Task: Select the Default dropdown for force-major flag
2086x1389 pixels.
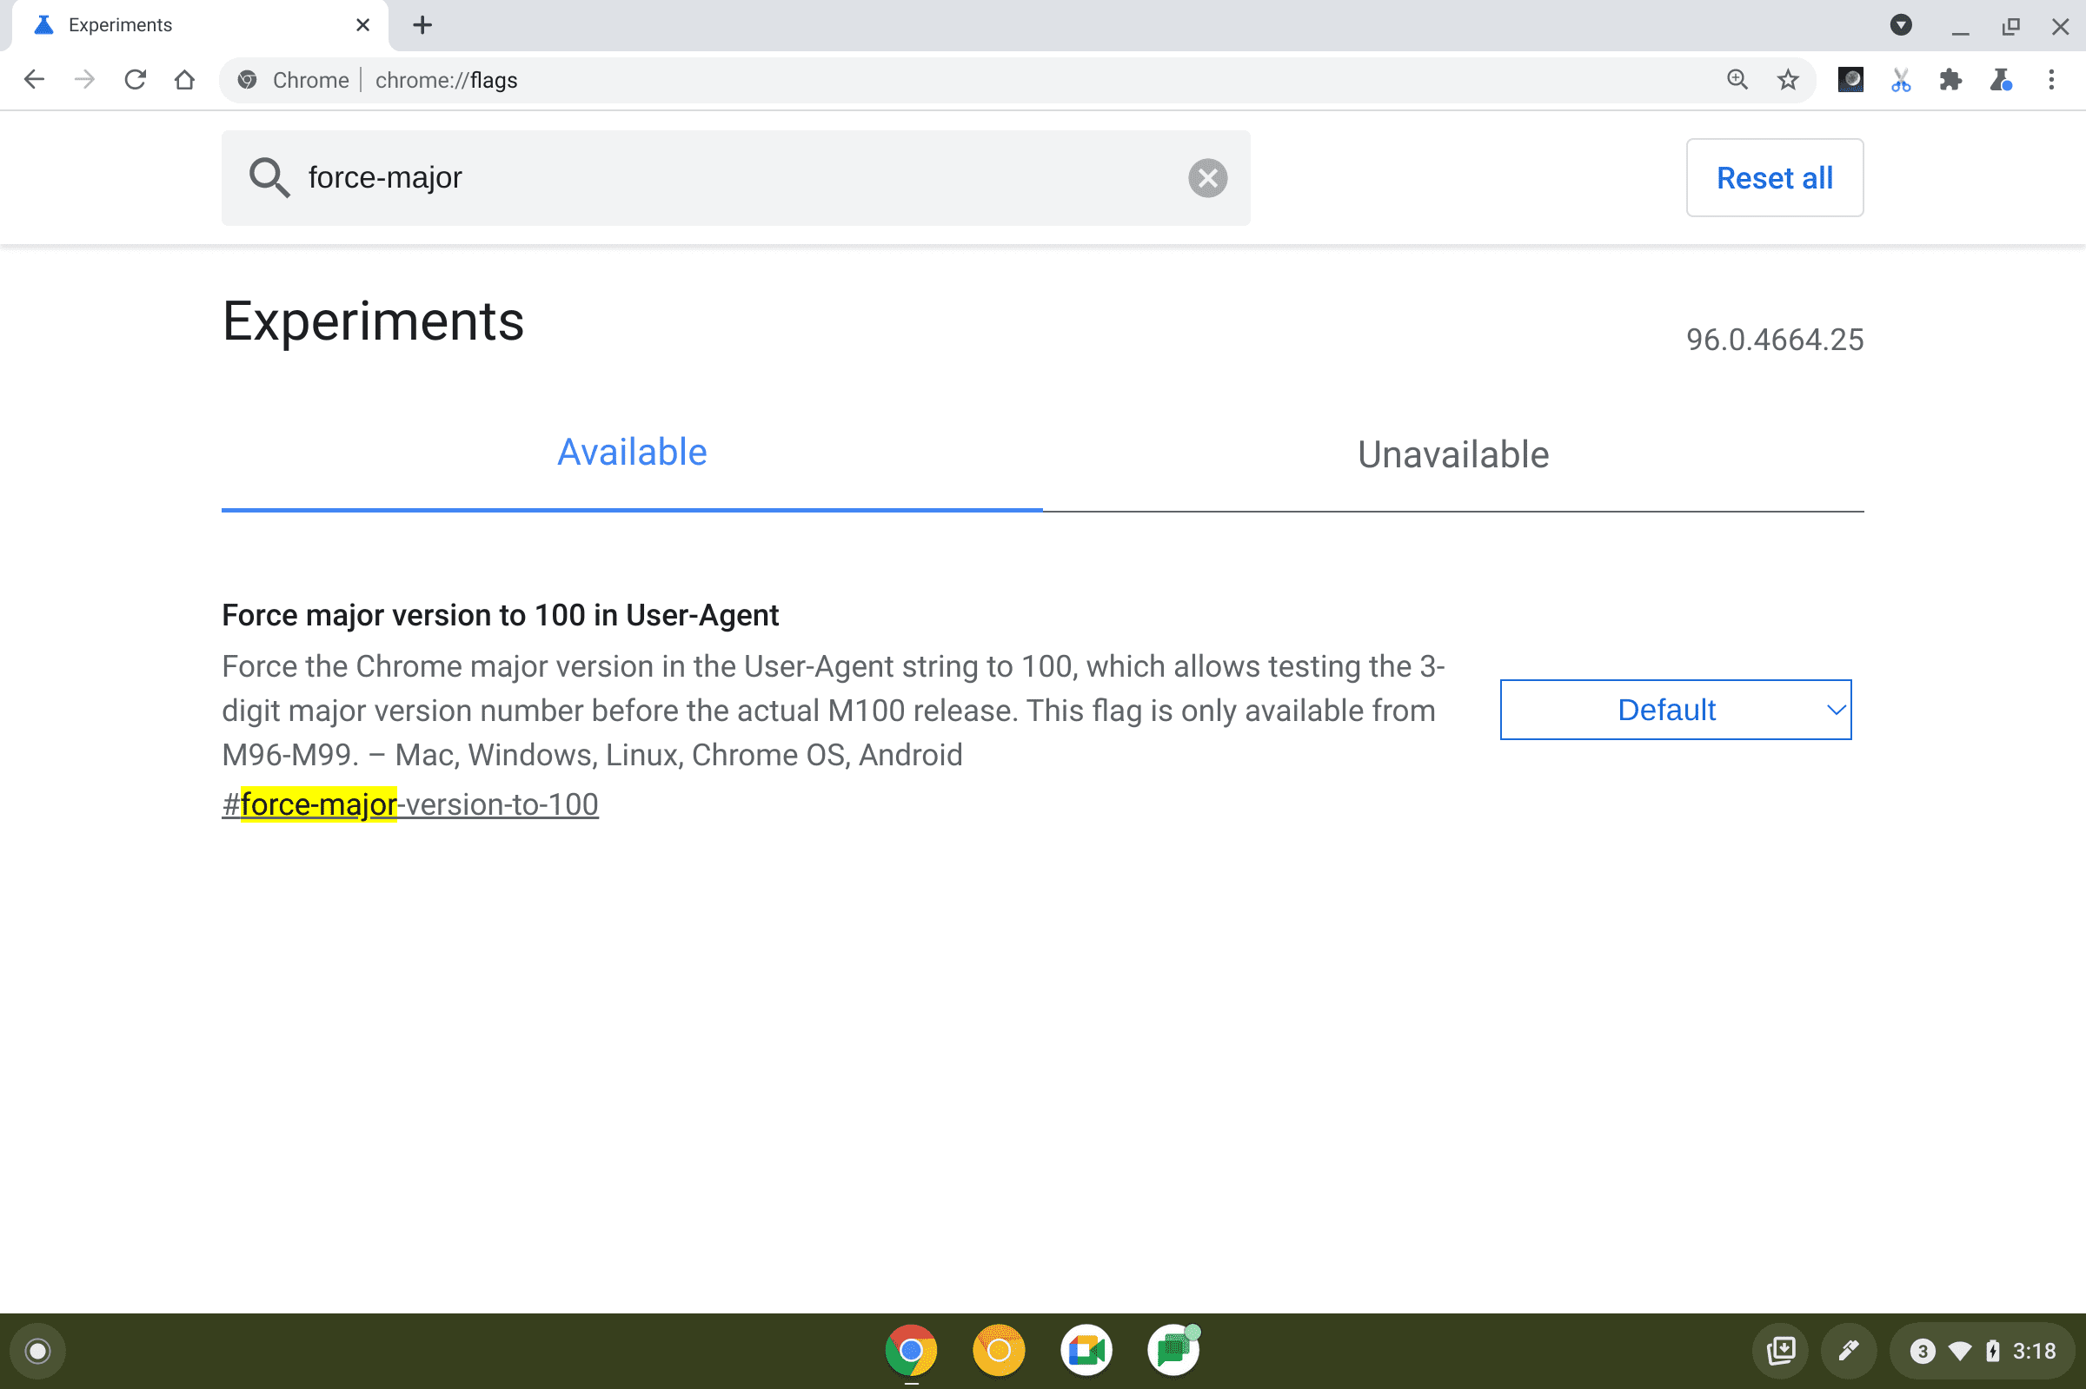Action: pyautogui.click(x=1675, y=710)
